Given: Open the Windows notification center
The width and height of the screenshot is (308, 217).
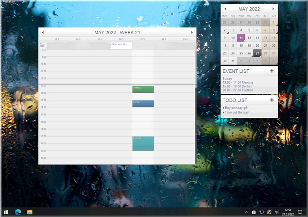Looking at the screenshot, I should (300, 212).
